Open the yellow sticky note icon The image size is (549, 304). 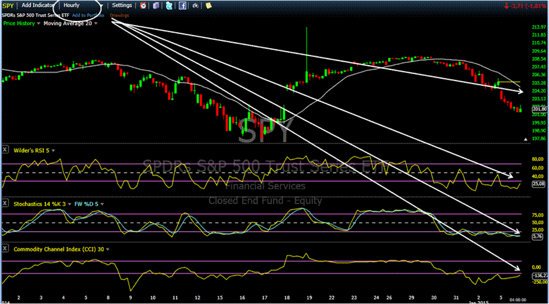point(208,6)
